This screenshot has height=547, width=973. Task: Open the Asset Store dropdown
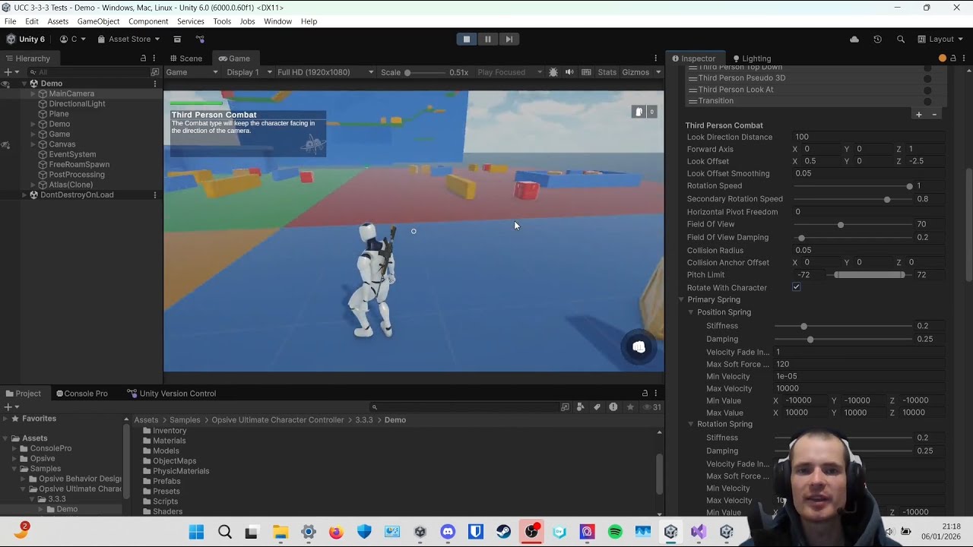pyautogui.click(x=128, y=39)
